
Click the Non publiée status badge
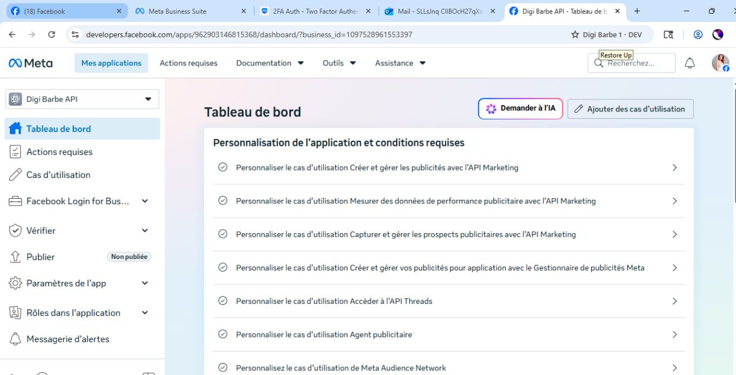pyautogui.click(x=129, y=257)
